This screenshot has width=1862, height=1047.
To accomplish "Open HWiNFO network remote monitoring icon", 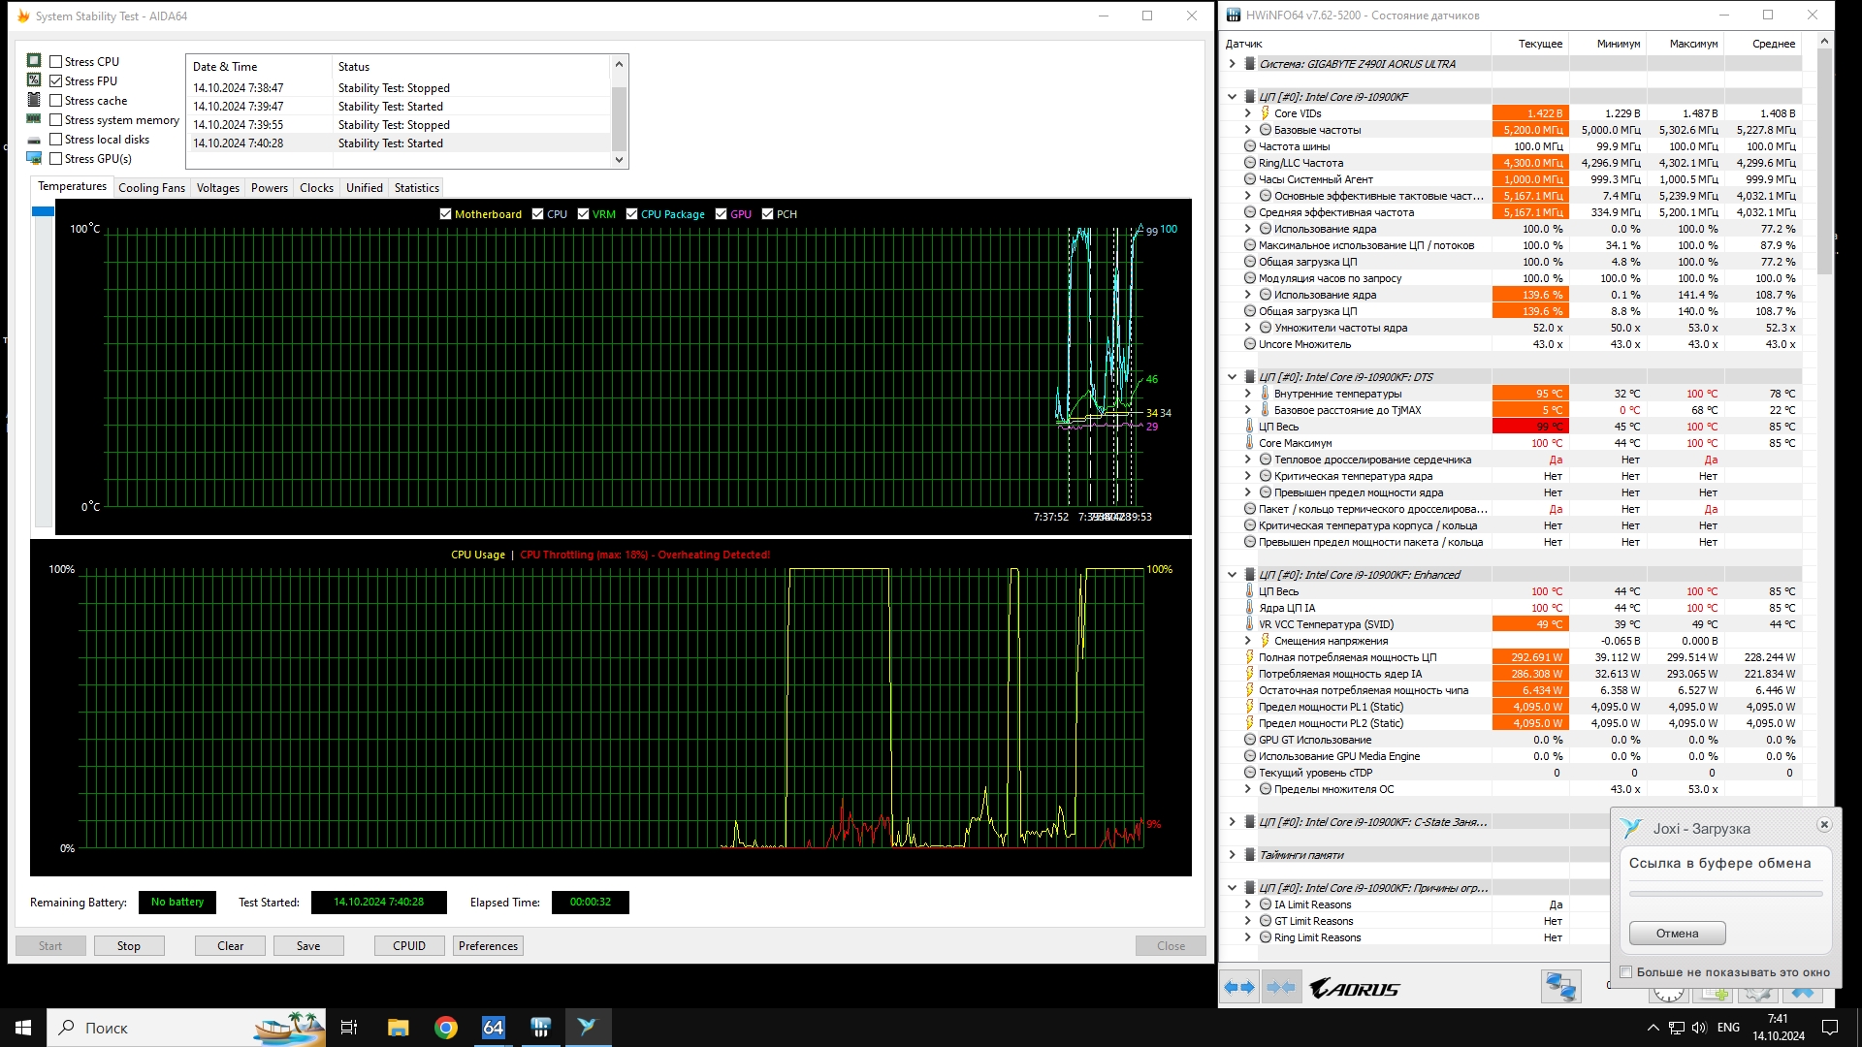I will coord(1560,987).
